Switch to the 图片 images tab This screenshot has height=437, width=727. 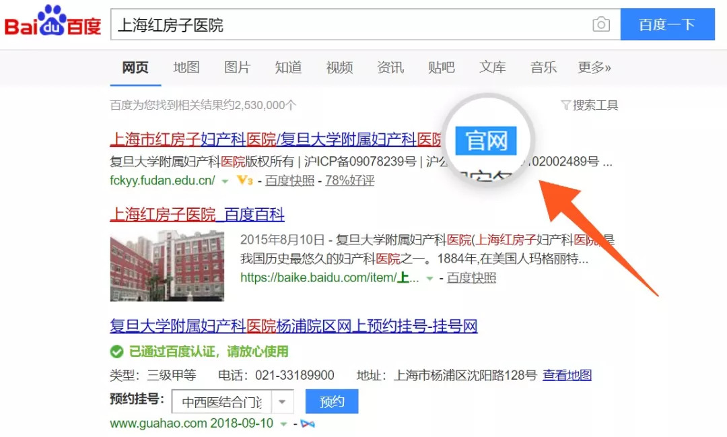(x=237, y=67)
